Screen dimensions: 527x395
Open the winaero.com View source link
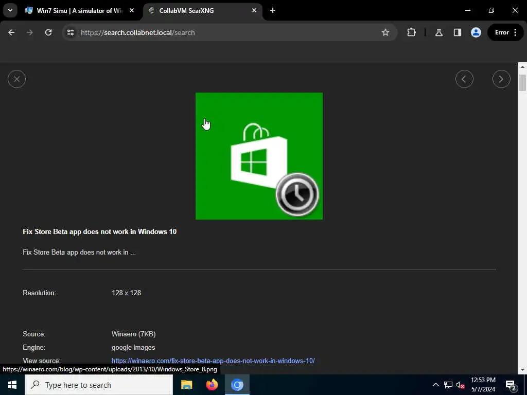[x=213, y=361]
